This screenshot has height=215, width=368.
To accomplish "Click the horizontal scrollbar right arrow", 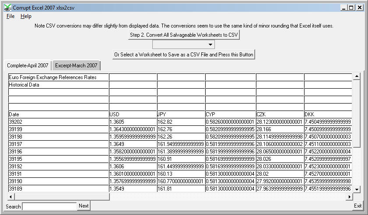I will [x=350, y=197].
